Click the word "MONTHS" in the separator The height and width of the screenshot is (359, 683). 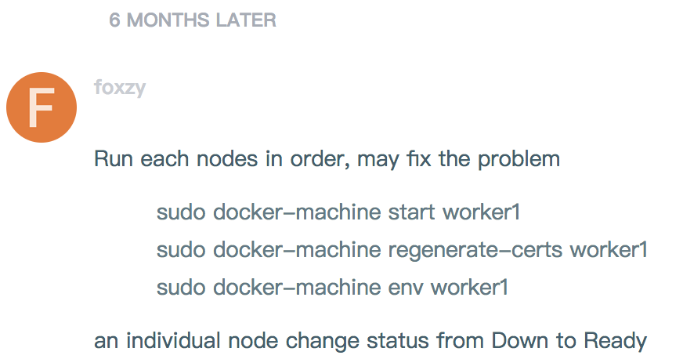(163, 20)
